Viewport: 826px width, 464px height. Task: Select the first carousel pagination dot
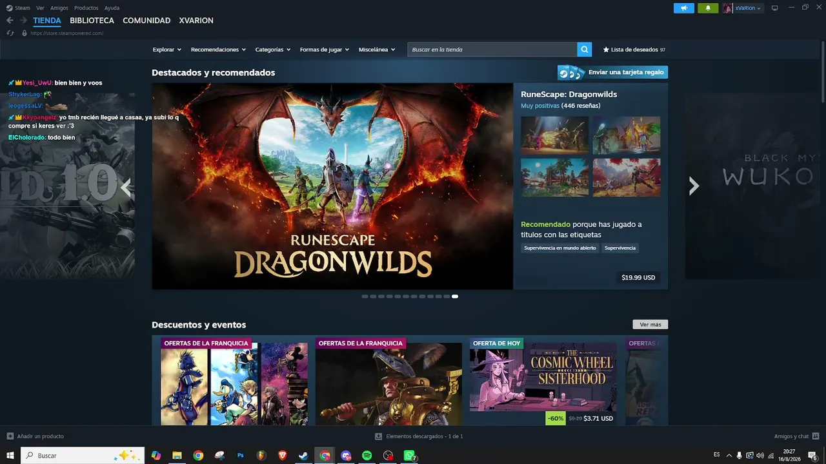point(365,296)
